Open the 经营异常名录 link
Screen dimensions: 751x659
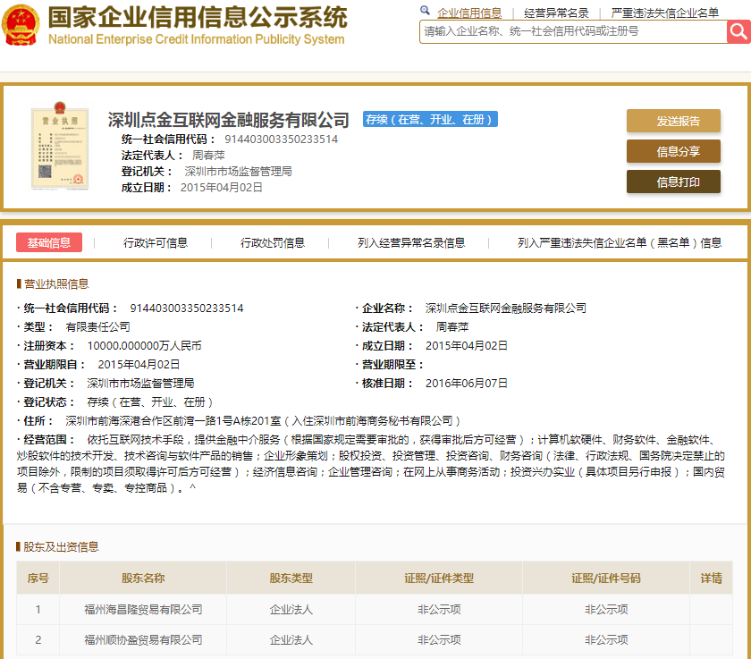556,13
